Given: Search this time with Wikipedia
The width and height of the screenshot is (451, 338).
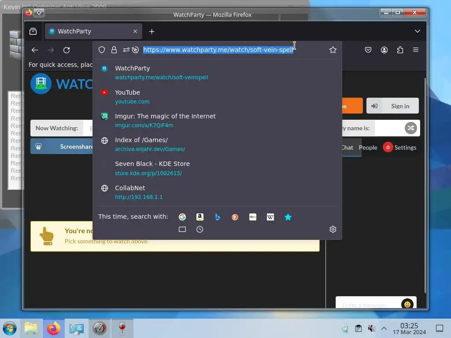Looking at the screenshot, I should tap(270, 217).
